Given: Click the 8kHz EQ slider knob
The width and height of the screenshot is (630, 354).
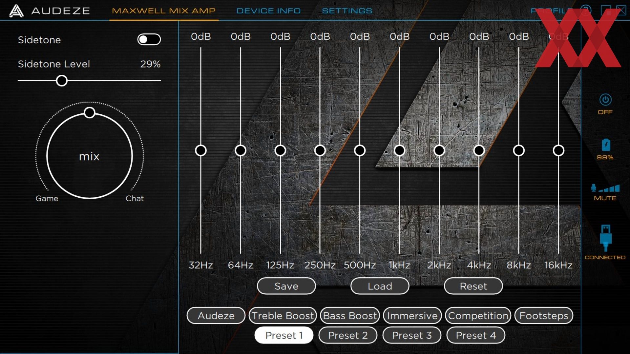Looking at the screenshot, I should [519, 150].
